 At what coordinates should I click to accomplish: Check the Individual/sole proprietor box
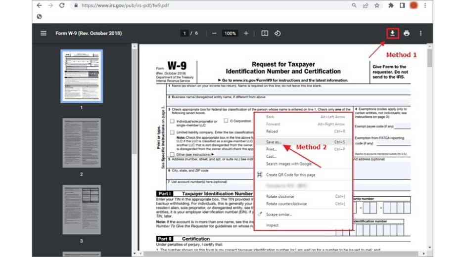(x=172, y=121)
